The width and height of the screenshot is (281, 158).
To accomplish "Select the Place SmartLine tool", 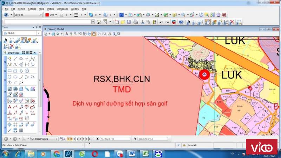I will 10,59.
